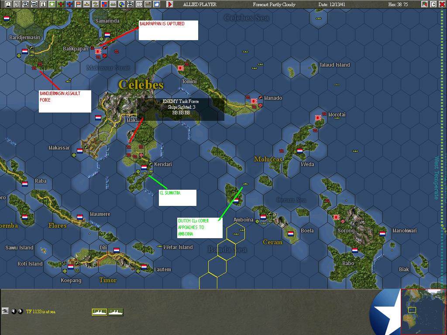Click the task force list icon in the bottom panel

(5, 311)
